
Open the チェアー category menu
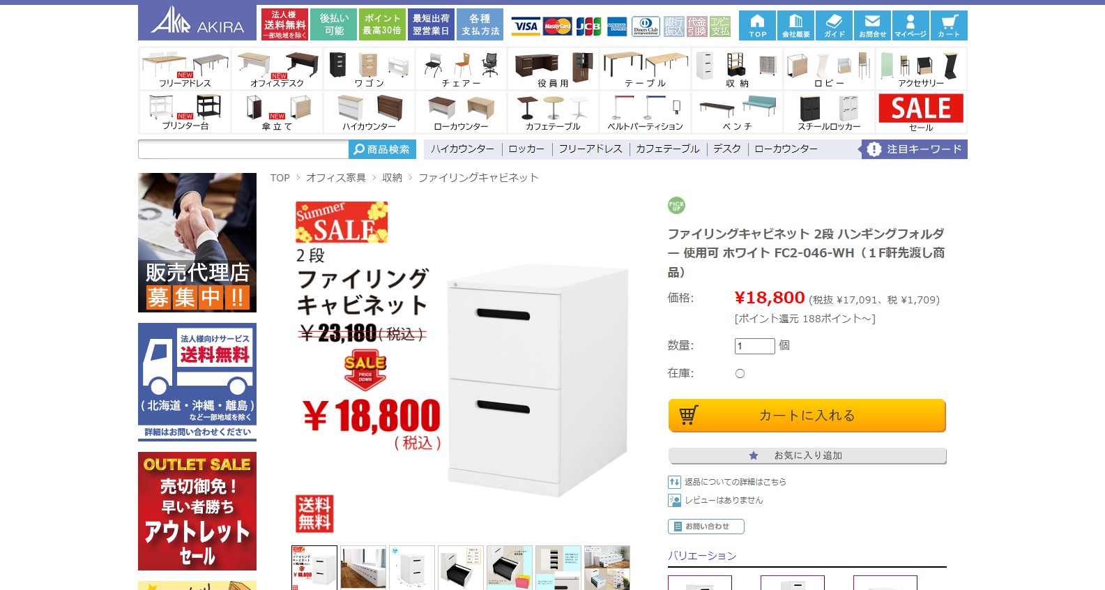pos(462,69)
